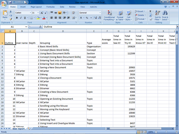The height and width of the screenshot is (134, 179).
Task: Select the User report sheet tab
Action: (18, 129)
